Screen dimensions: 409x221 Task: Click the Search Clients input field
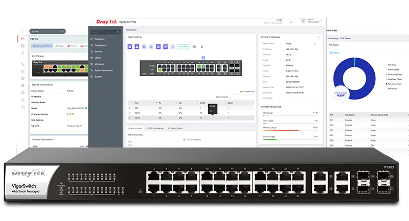tap(242, 97)
